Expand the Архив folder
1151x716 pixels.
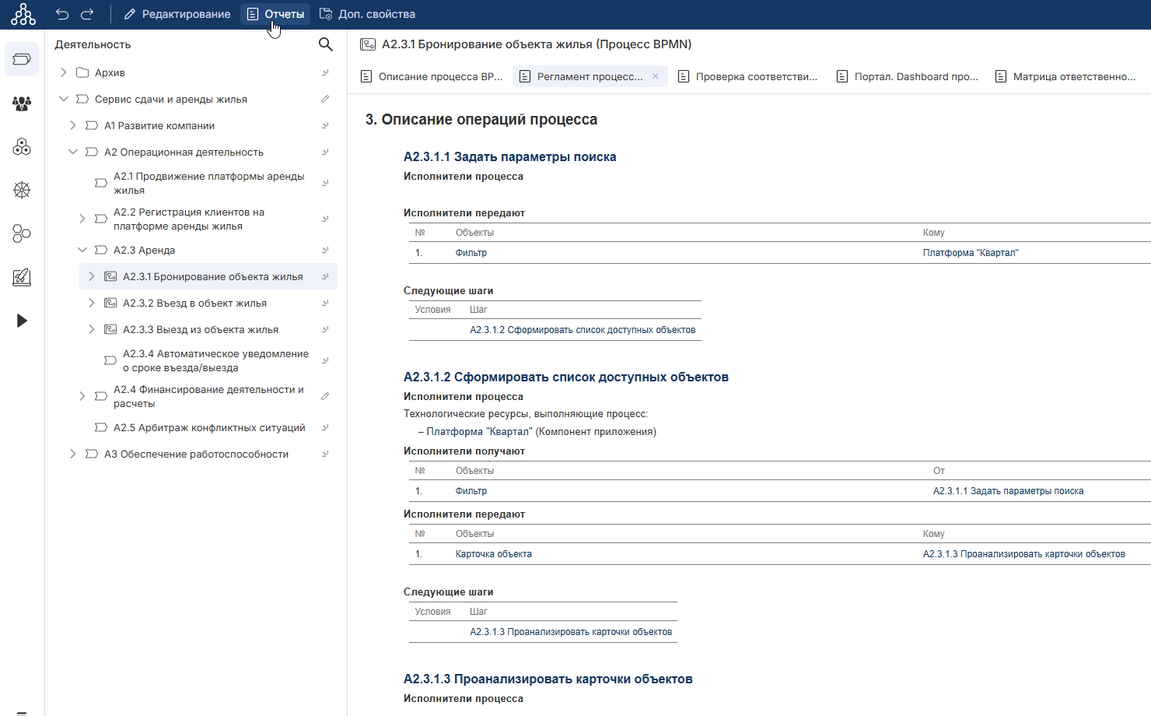[64, 72]
